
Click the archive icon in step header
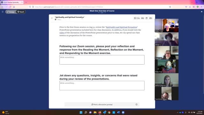pyautogui.click(x=147, y=18)
